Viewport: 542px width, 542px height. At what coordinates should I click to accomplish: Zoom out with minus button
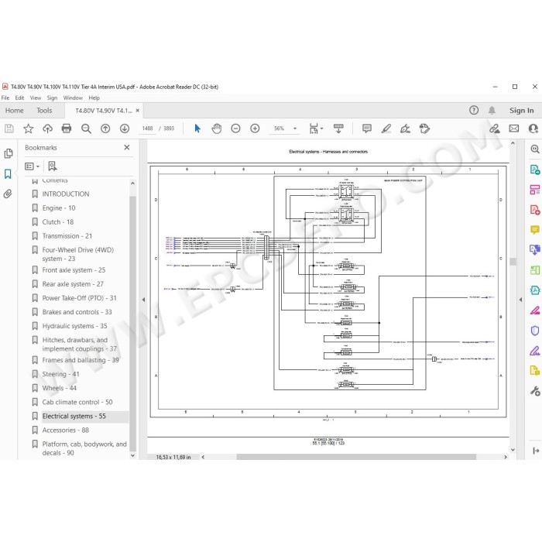(235, 129)
